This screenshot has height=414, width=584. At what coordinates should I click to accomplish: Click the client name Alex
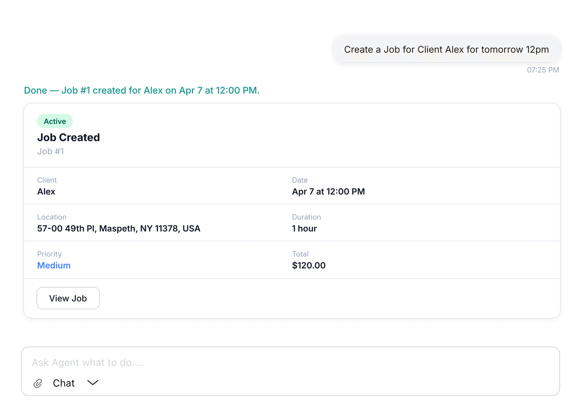pos(46,191)
